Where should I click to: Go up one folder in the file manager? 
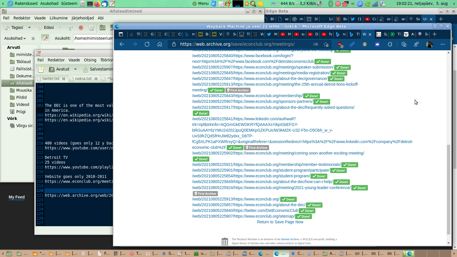point(70,27)
